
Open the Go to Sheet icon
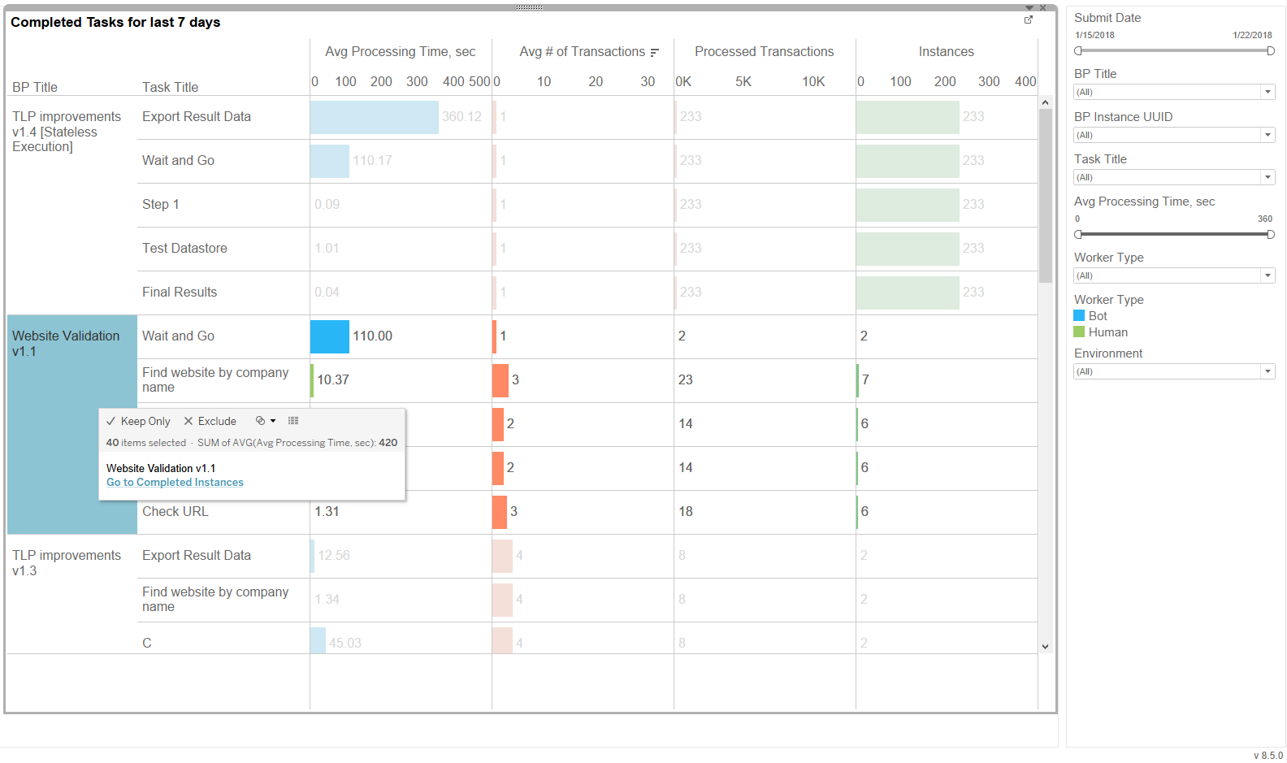1028,20
